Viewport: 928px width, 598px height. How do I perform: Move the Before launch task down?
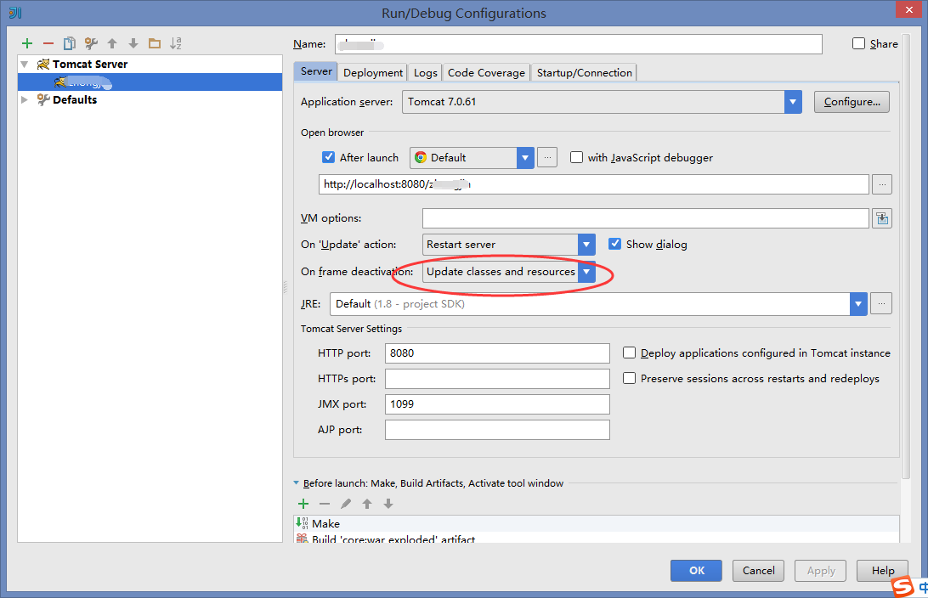[x=388, y=504]
